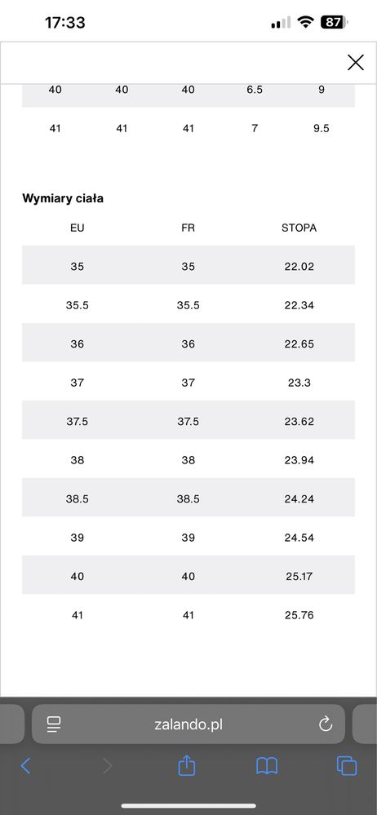Viewport: 377px width, 815px height.
Task: Open the Safari share sheet
Action: 187,765
